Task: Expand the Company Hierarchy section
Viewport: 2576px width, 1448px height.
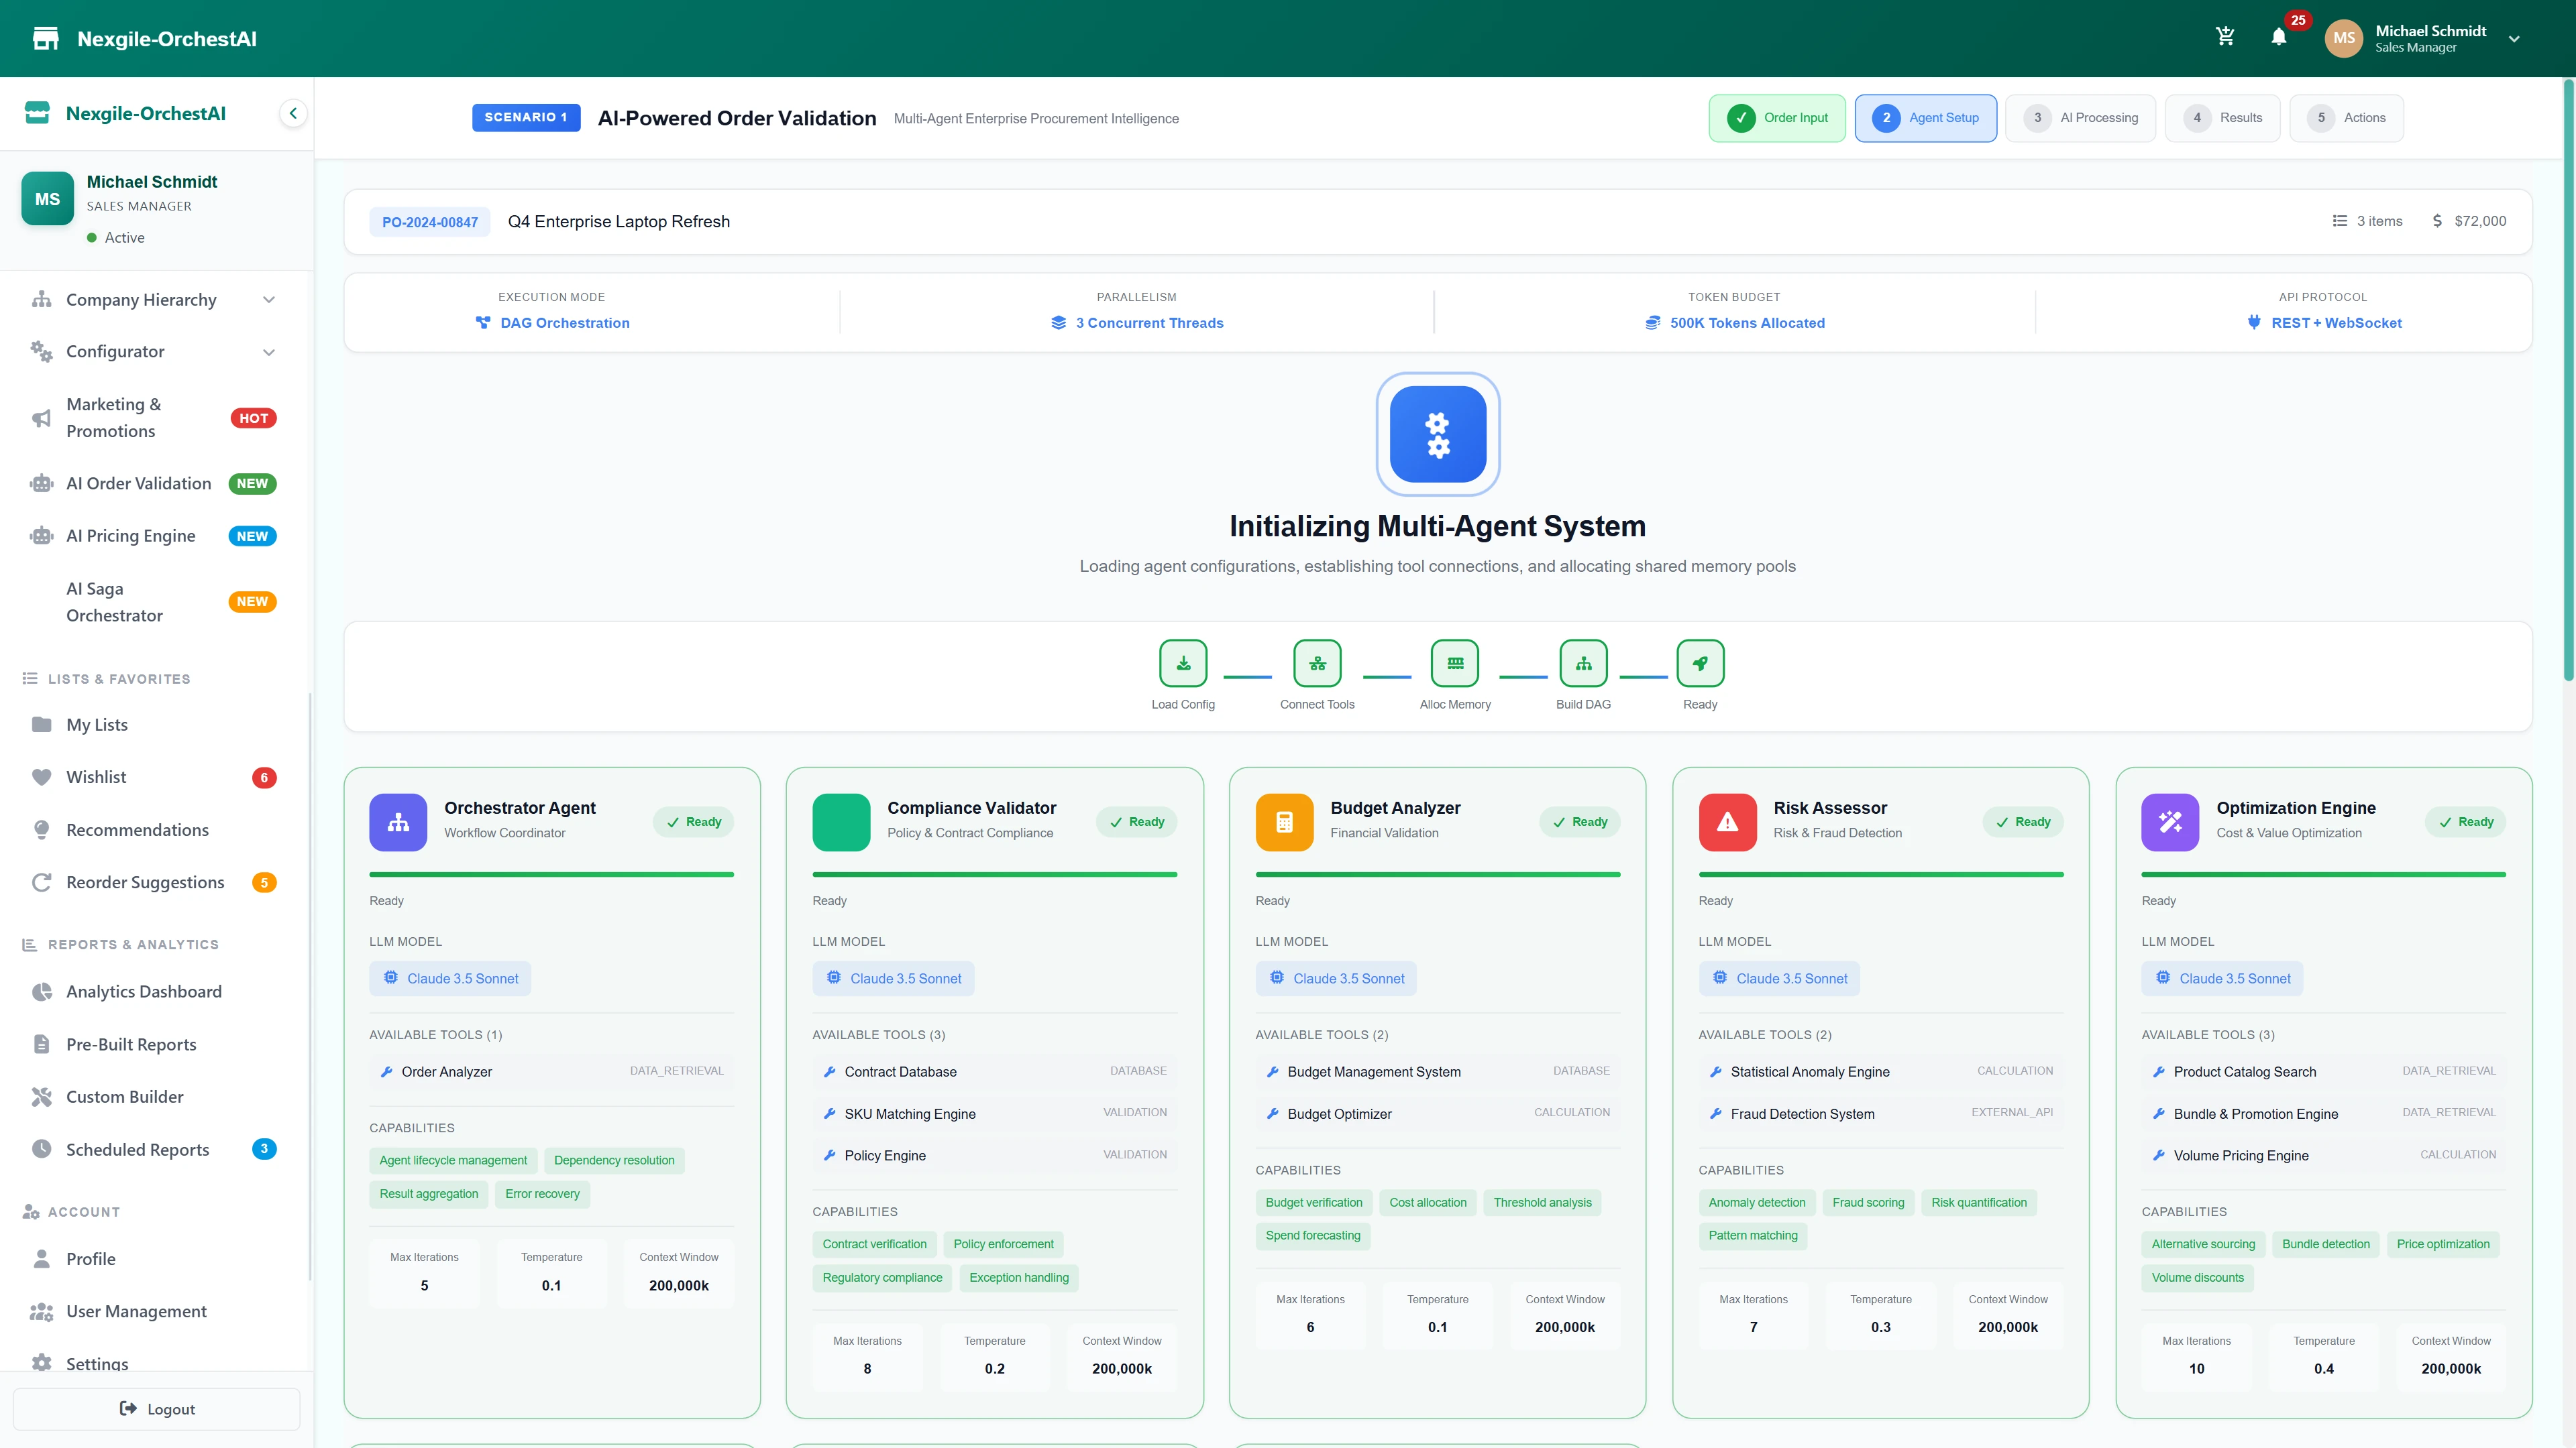Action: tap(268, 299)
